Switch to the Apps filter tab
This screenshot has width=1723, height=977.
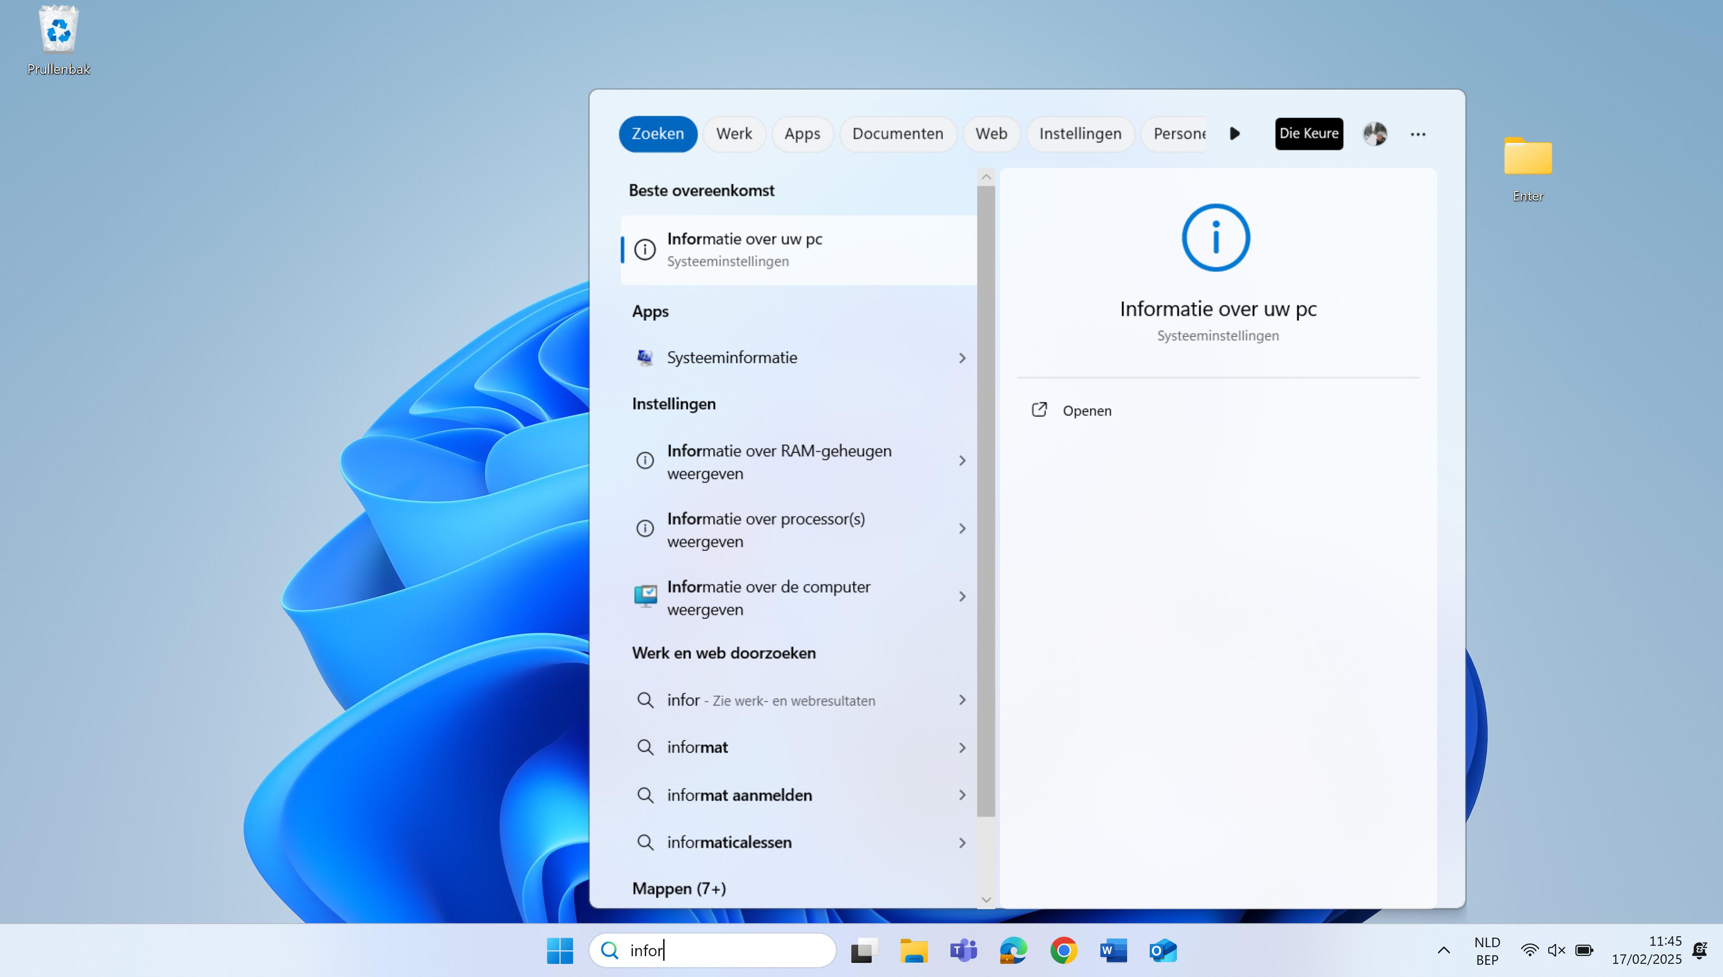tap(802, 133)
